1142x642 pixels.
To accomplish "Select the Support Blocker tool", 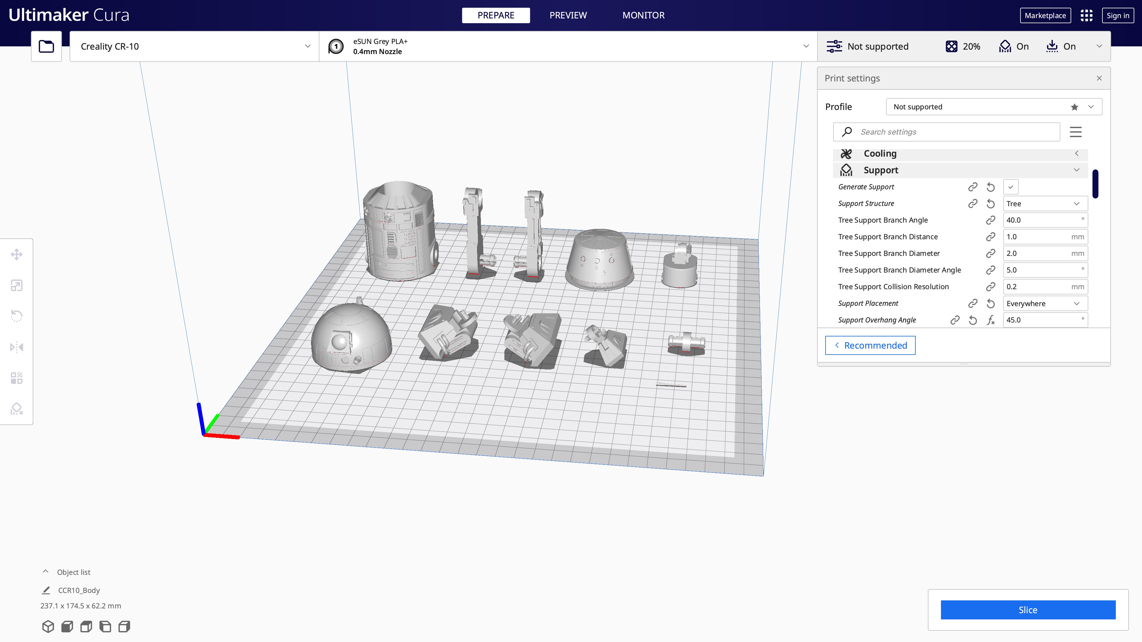I will [x=16, y=408].
